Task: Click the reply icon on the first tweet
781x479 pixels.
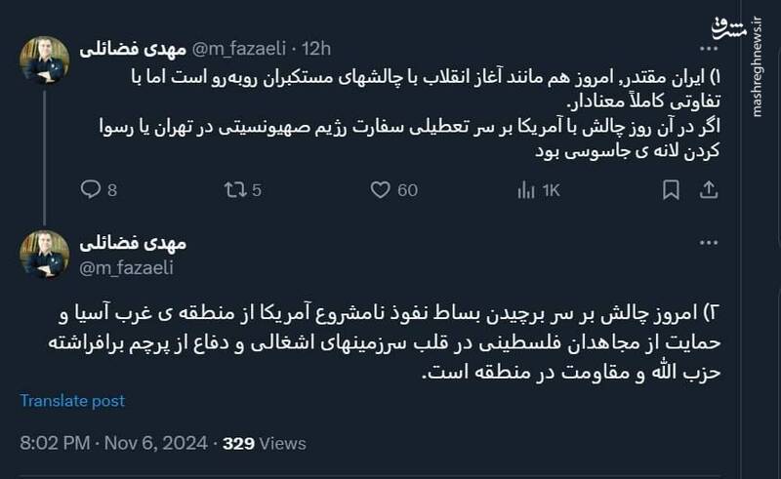Action: click(x=90, y=190)
